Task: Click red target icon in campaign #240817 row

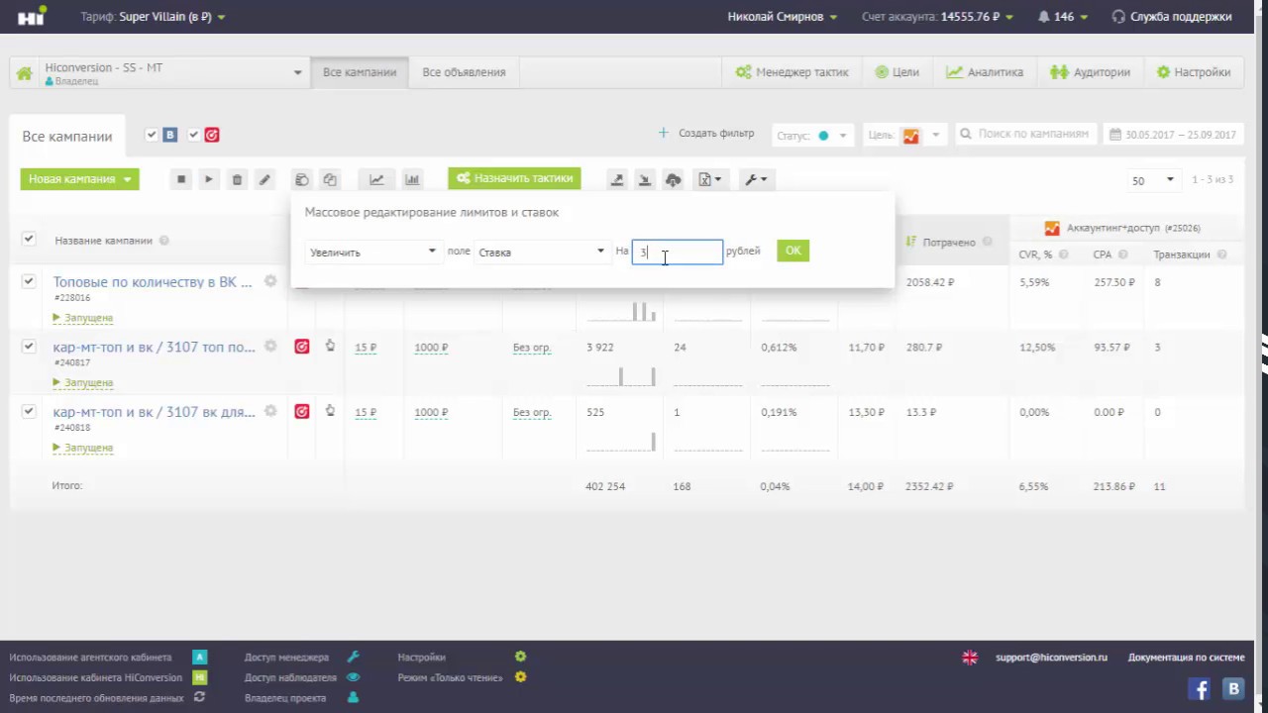Action: [302, 347]
